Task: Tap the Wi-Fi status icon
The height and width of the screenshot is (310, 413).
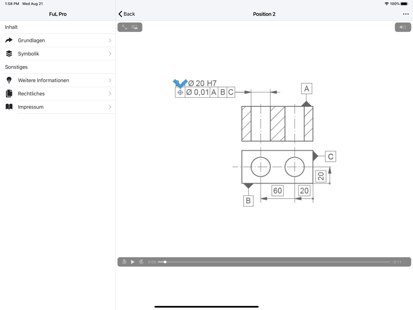Action: click(x=387, y=4)
